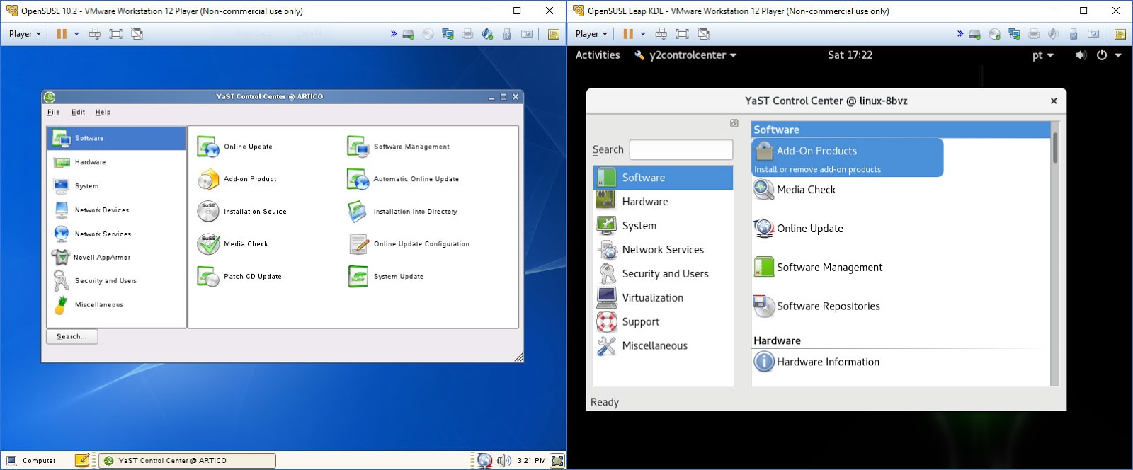
Task: Click Ready status text in Leap YaST
Action: pos(605,402)
